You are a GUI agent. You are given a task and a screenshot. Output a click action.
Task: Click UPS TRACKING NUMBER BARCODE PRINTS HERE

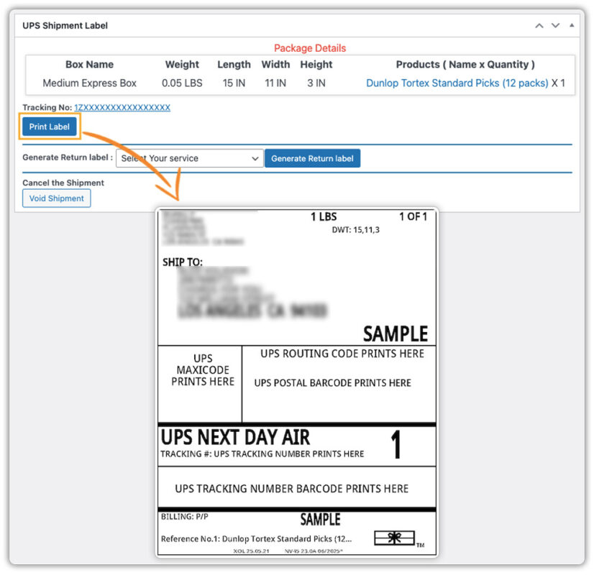(x=292, y=489)
